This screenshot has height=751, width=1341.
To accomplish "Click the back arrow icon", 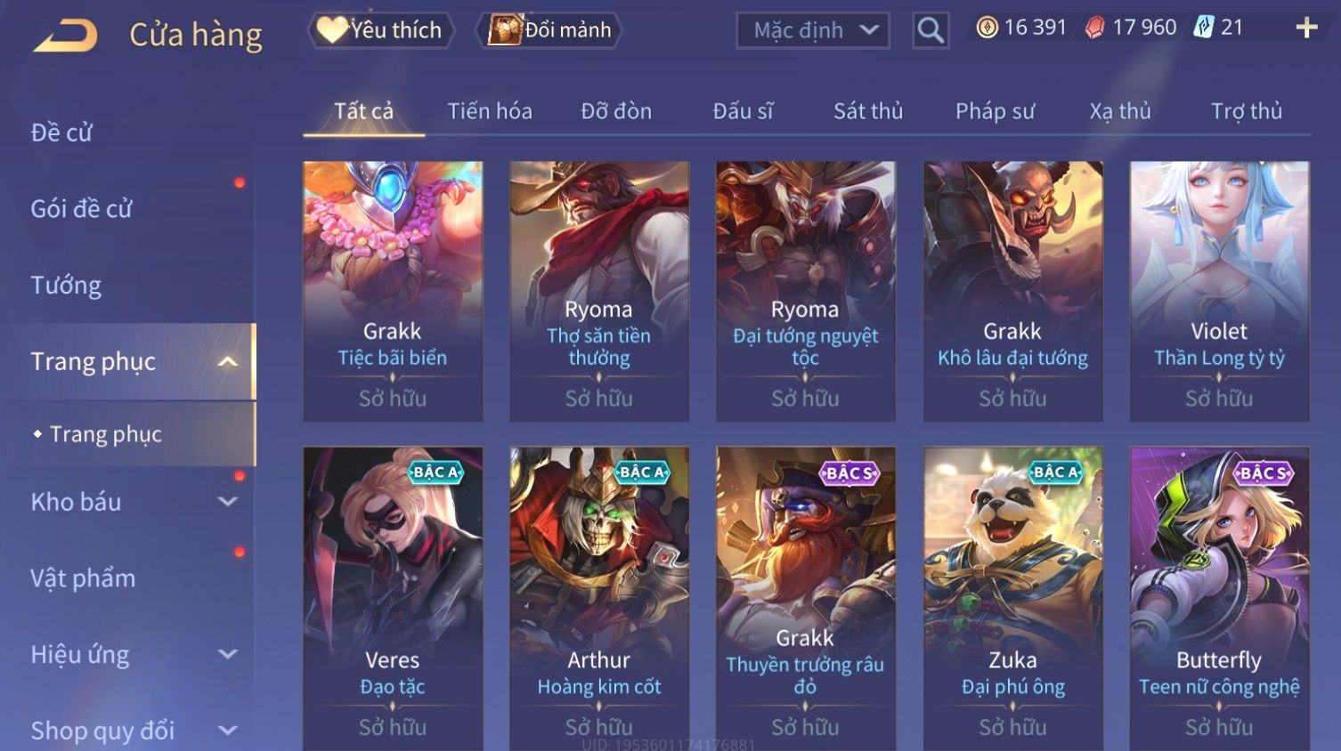I will 65,36.
